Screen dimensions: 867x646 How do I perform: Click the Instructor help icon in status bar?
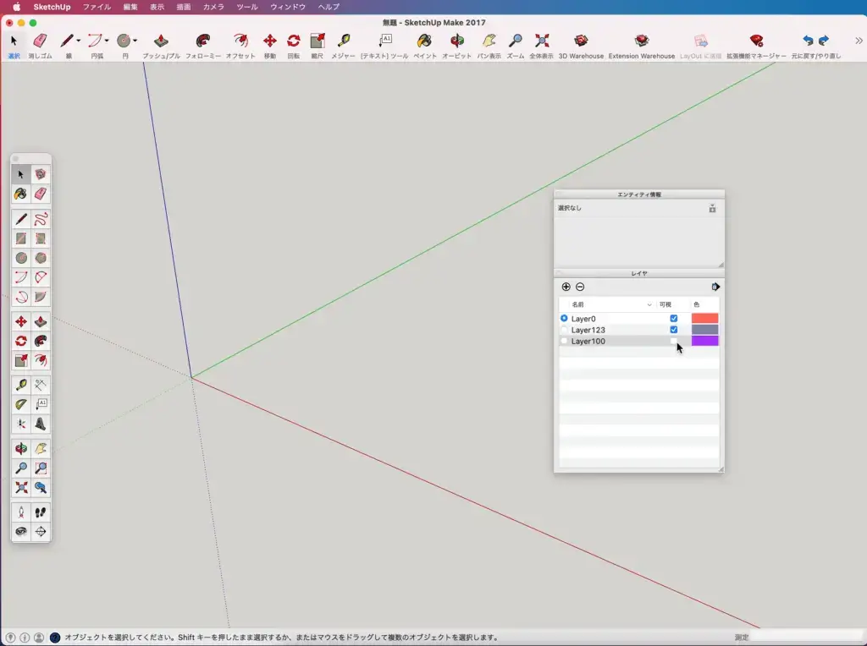pyautogui.click(x=55, y=638)
